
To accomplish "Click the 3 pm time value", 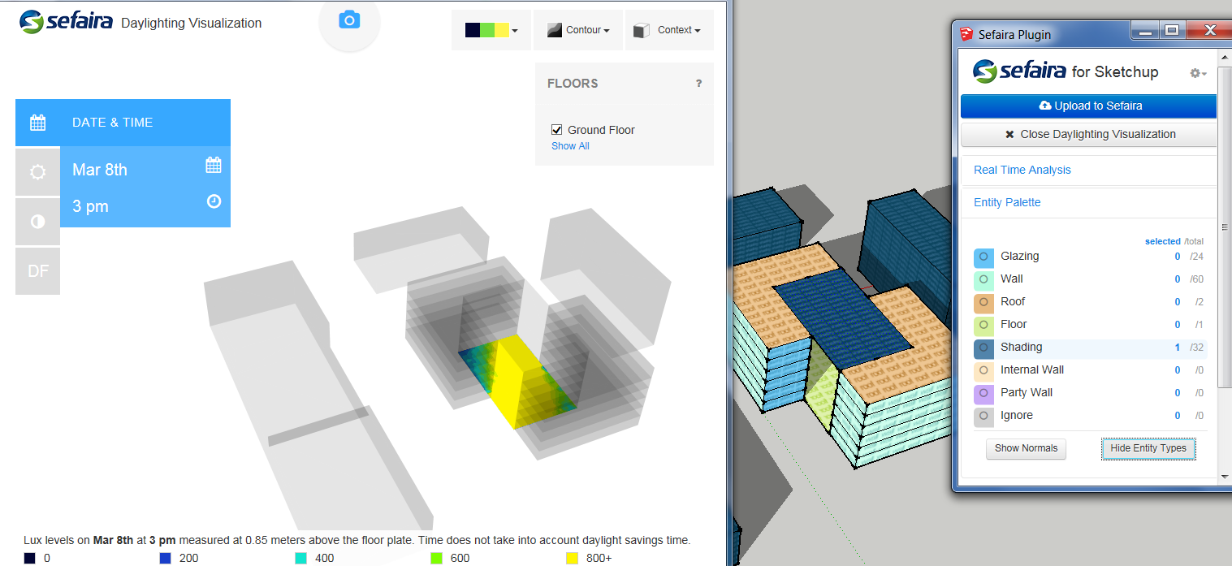I will tap(90, 206).
